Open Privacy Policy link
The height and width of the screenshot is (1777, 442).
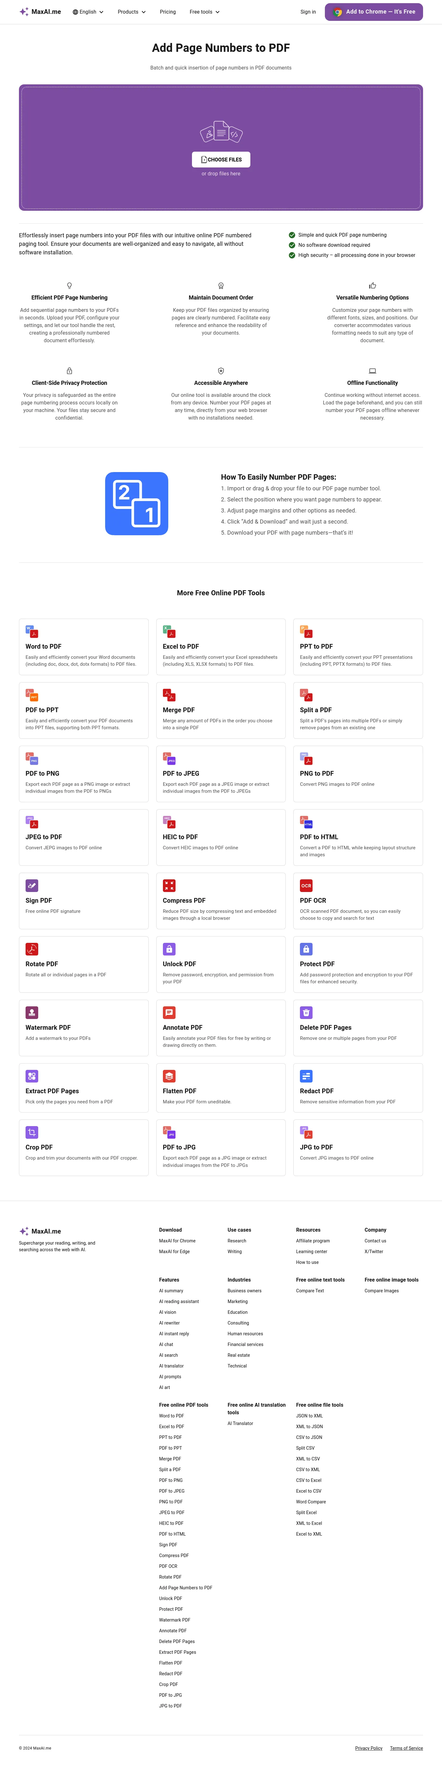(369, 1748)
